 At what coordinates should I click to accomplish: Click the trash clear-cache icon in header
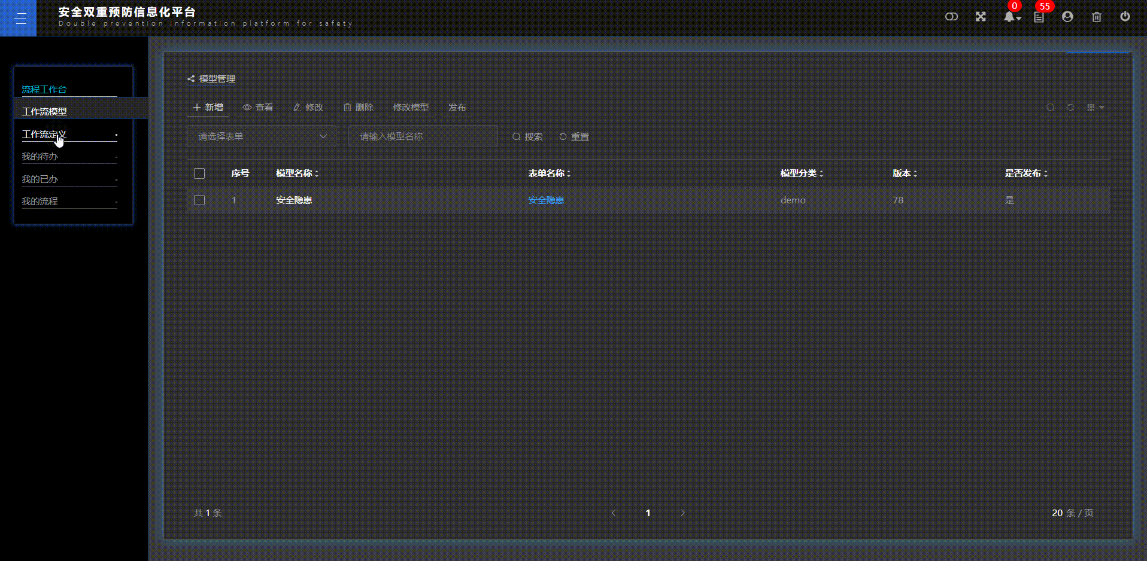pyautogui.click(x=1096, y=16)
